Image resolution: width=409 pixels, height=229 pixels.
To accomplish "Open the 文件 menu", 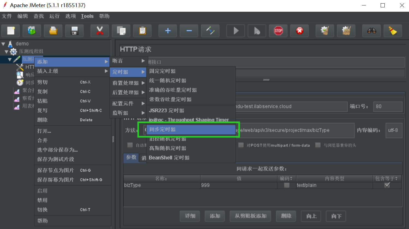I will click(x=7, y=16).
